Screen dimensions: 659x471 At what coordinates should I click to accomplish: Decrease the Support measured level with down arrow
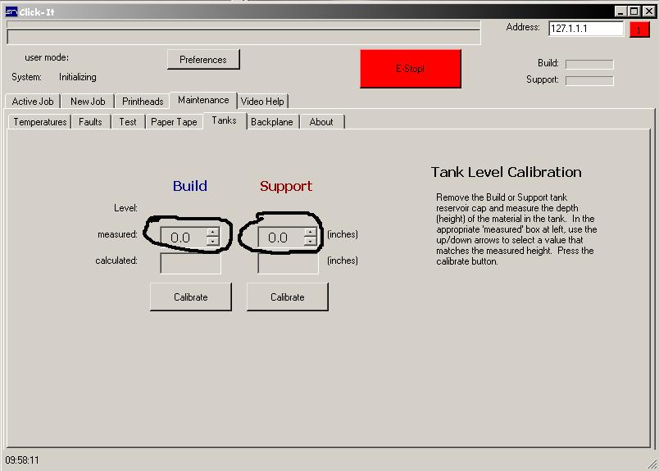coord(310,242)
